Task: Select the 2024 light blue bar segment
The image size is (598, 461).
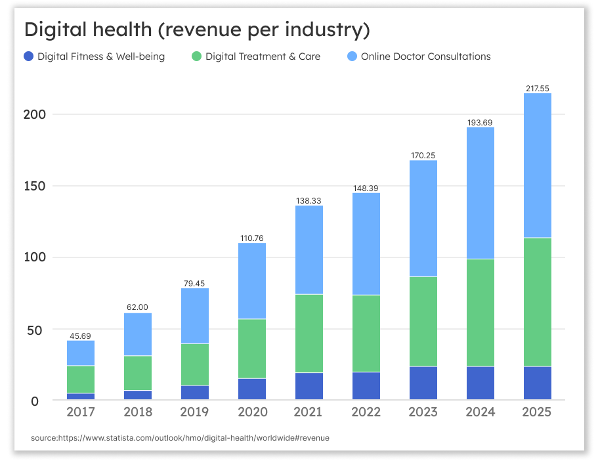Action: (x=480, y=193)
